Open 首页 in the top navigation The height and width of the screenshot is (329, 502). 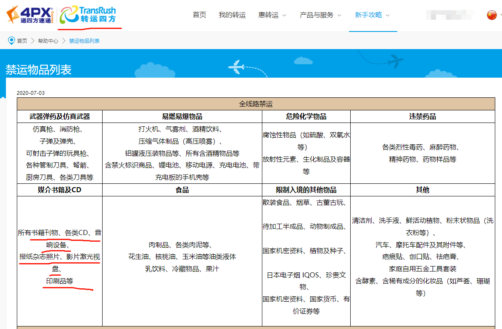(x=199, y=15)
